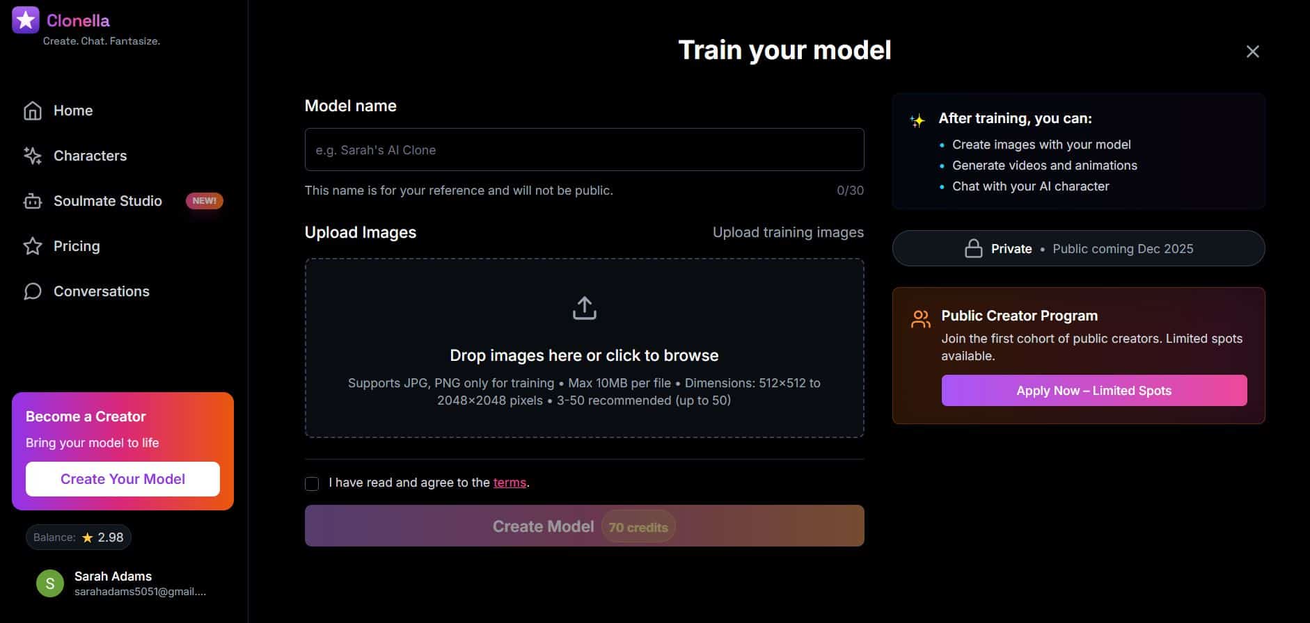This screenshot has height=623, width=1310.
Task: Click the Balance 2.98 badge
Action: [79, 537]
